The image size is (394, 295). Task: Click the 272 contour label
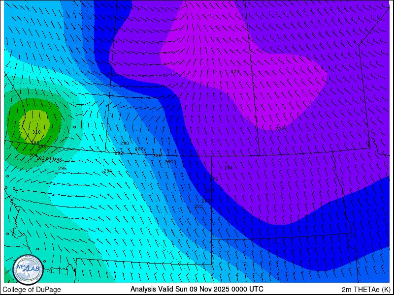pyautogui.click(x=280, y=129)
